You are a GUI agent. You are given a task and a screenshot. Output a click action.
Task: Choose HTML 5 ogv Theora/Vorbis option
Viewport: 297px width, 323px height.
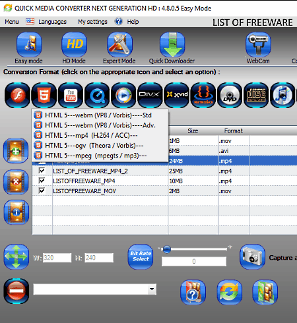pos(100,146)
